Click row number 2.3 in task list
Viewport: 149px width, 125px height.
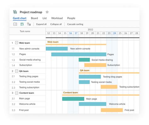pos(14,88)
